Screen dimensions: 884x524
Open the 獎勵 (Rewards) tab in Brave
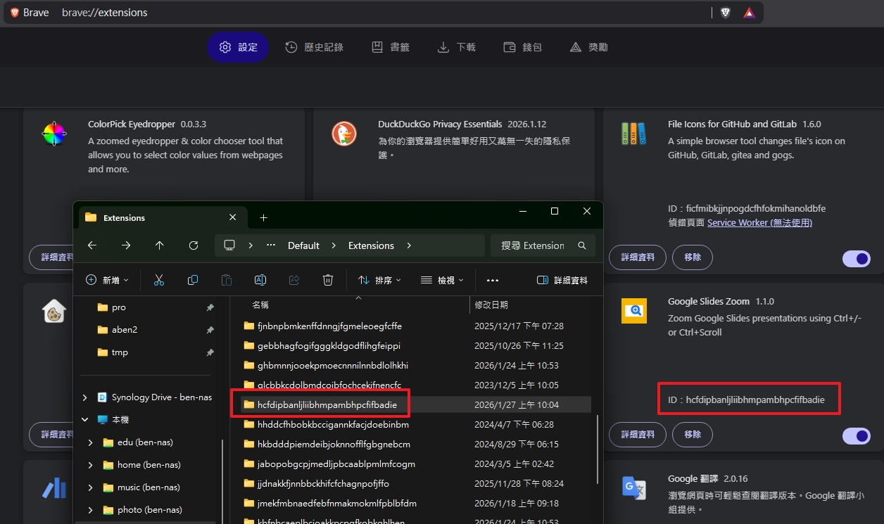[589, 47]
